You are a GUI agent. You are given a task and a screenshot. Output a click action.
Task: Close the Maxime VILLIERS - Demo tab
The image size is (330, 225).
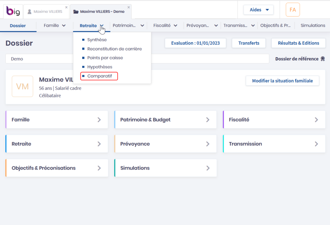[129, 7]
